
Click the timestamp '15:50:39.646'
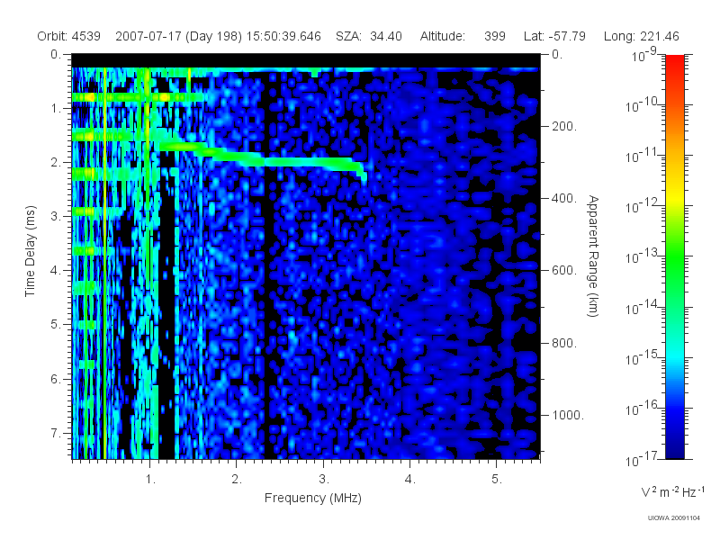tap(283, 36)
